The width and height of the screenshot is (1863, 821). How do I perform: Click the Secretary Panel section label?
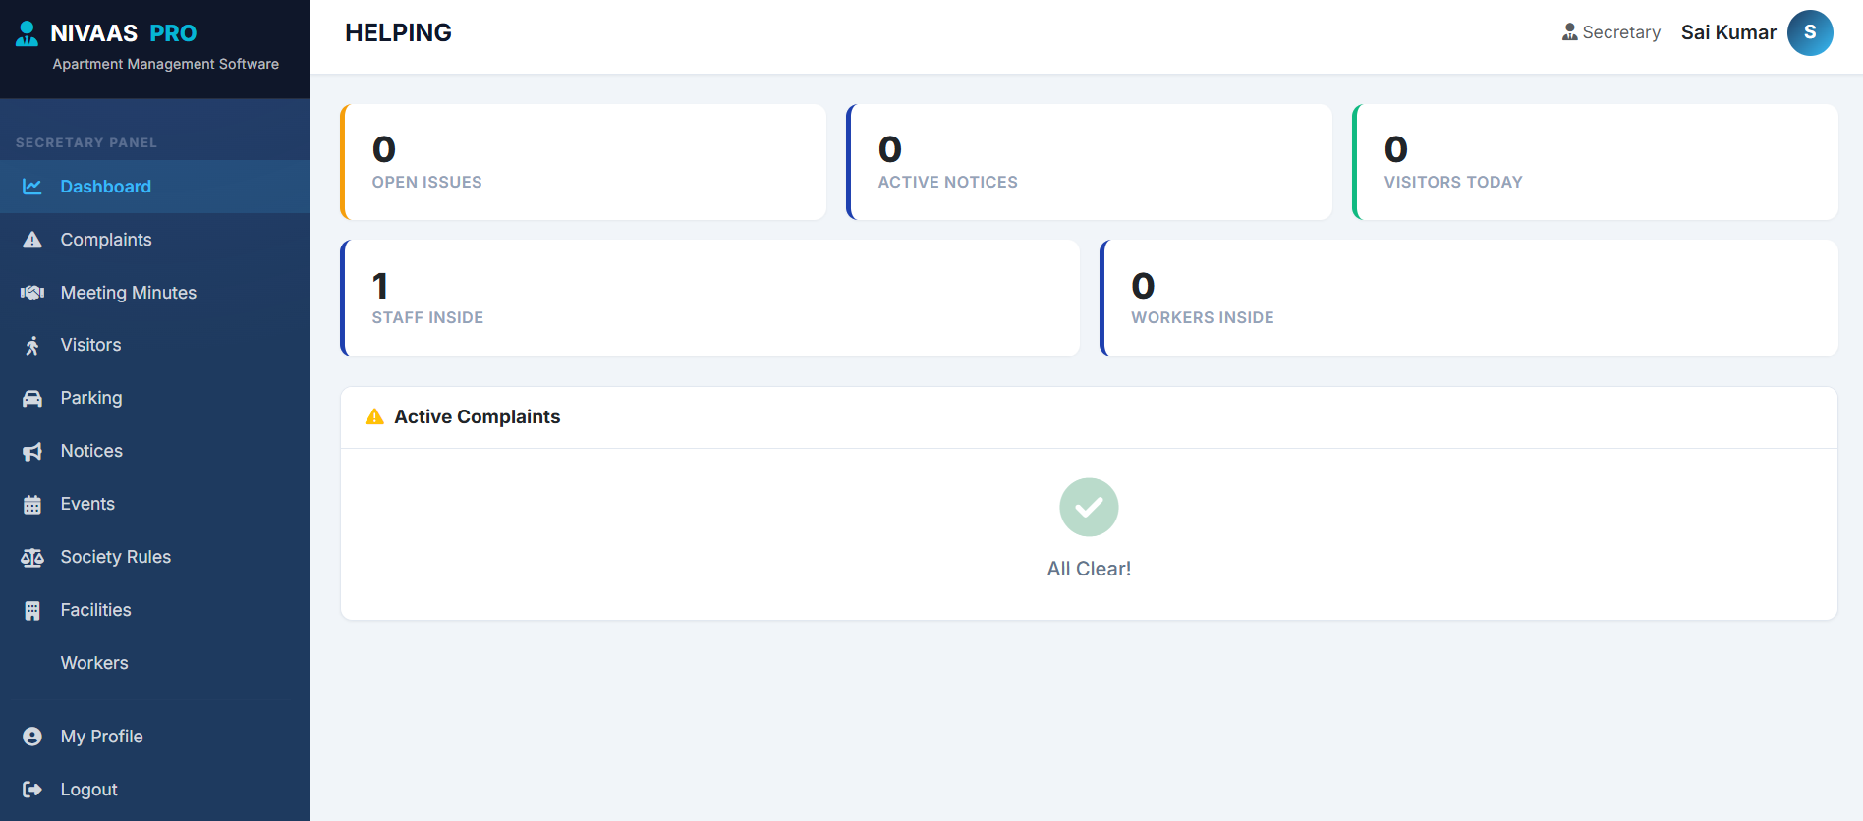86,142
